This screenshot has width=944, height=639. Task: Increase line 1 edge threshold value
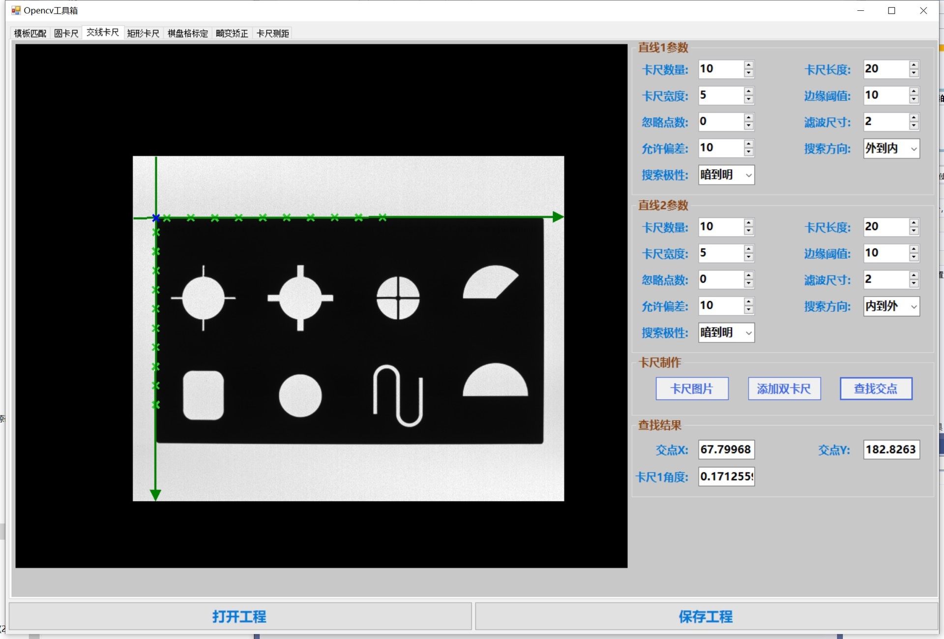tap(914, 91)
